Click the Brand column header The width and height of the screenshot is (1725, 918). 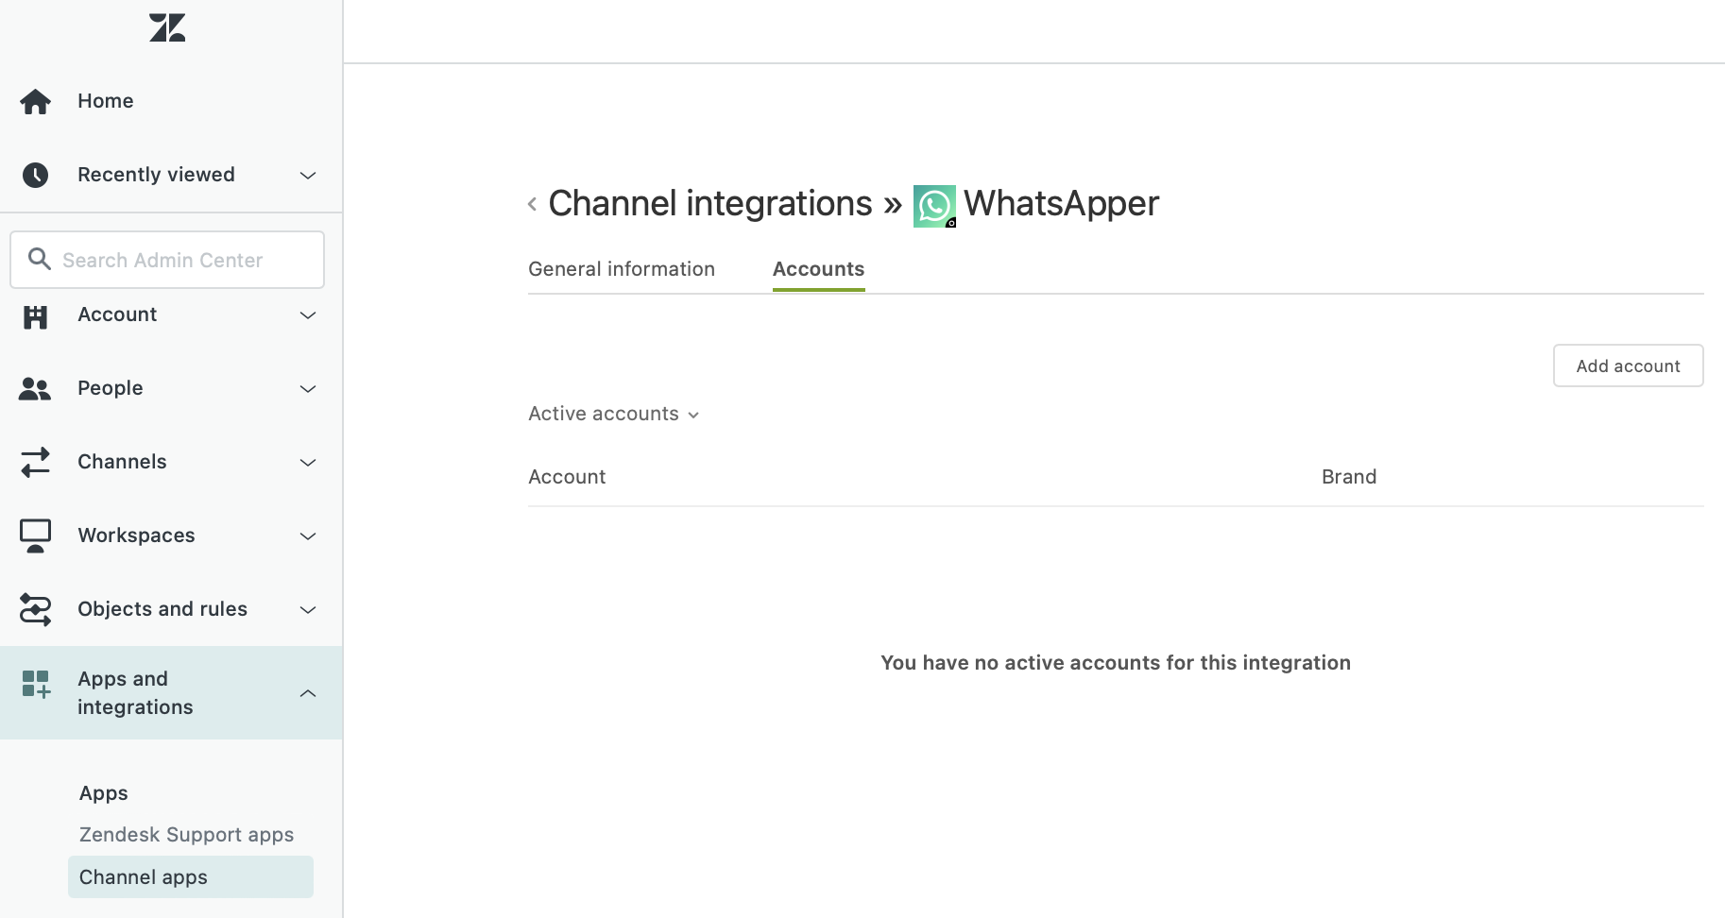point(1349,477)
